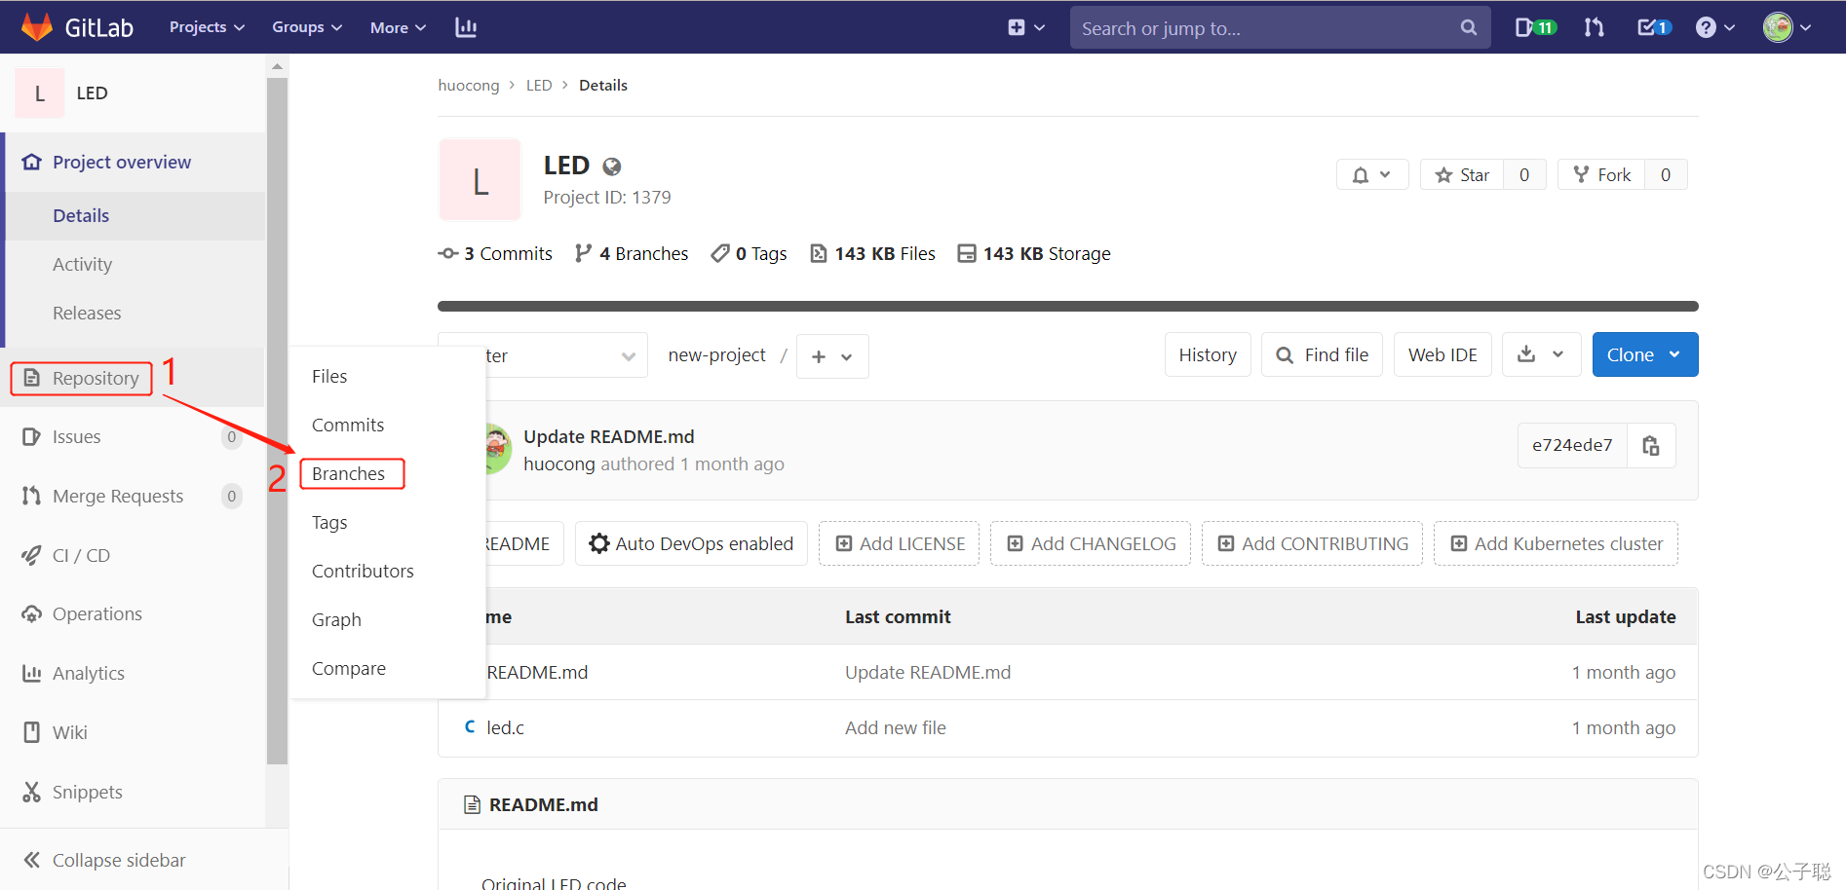Click the Find file button
Image resolution: width=1846 pixels, height=890 pixels.
coord(1322,354)
